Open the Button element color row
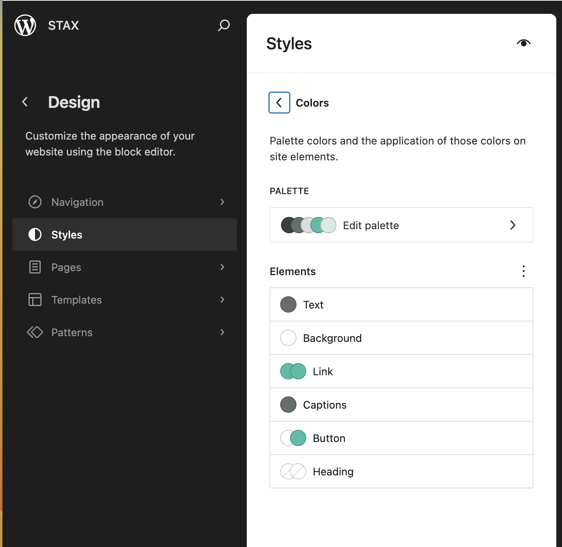 click(402, 438)
